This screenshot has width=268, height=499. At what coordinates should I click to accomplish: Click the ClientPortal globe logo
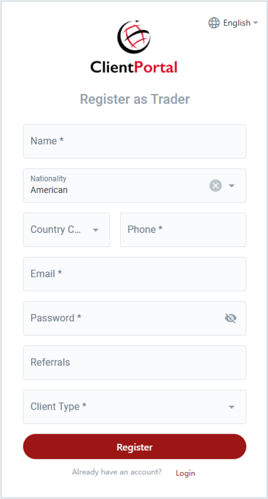pyautogui.click(x=134, y=36)
